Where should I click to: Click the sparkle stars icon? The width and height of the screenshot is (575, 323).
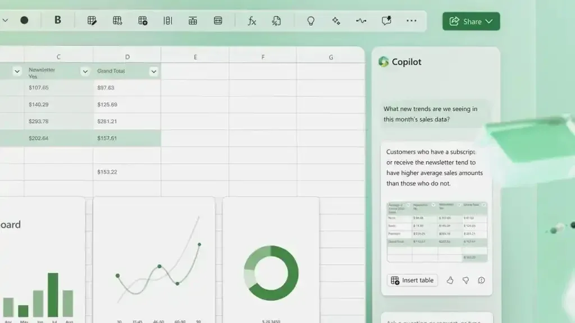(x=336, y=21)
